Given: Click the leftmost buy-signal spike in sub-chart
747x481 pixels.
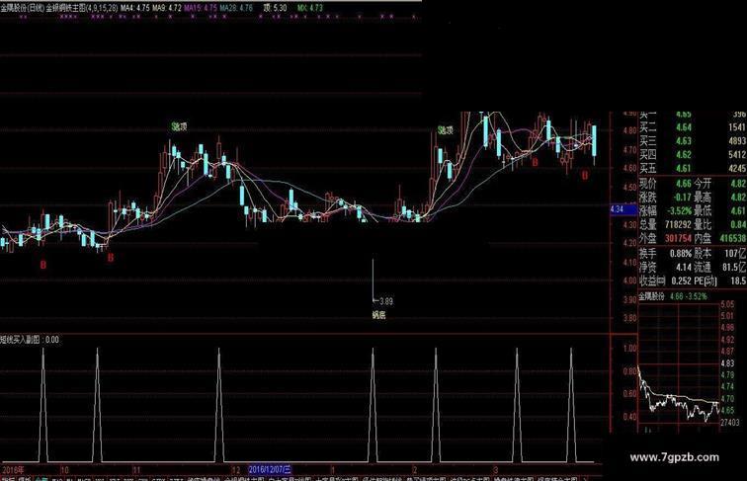Looking at the screenshot, I should tap(42, 405).
